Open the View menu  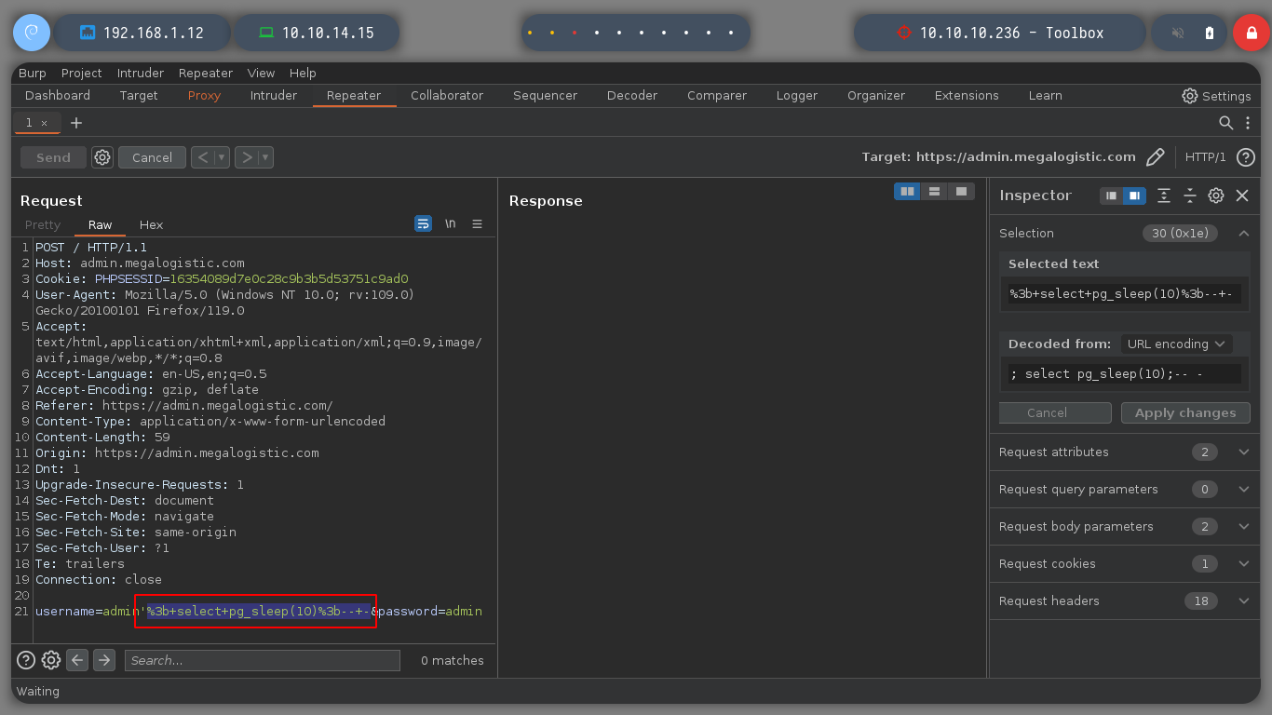click(x=261, y=74)
